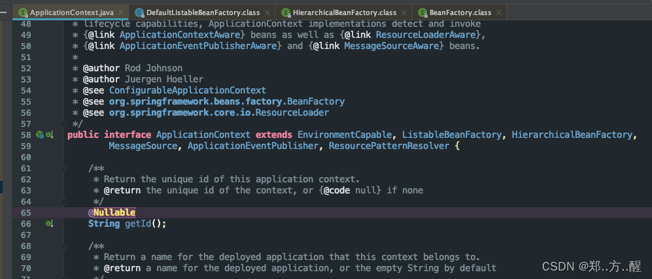The image size is (652, 279).
Task: Collapse the doc comment fold marker at line 57
Action: click(63, 123)
